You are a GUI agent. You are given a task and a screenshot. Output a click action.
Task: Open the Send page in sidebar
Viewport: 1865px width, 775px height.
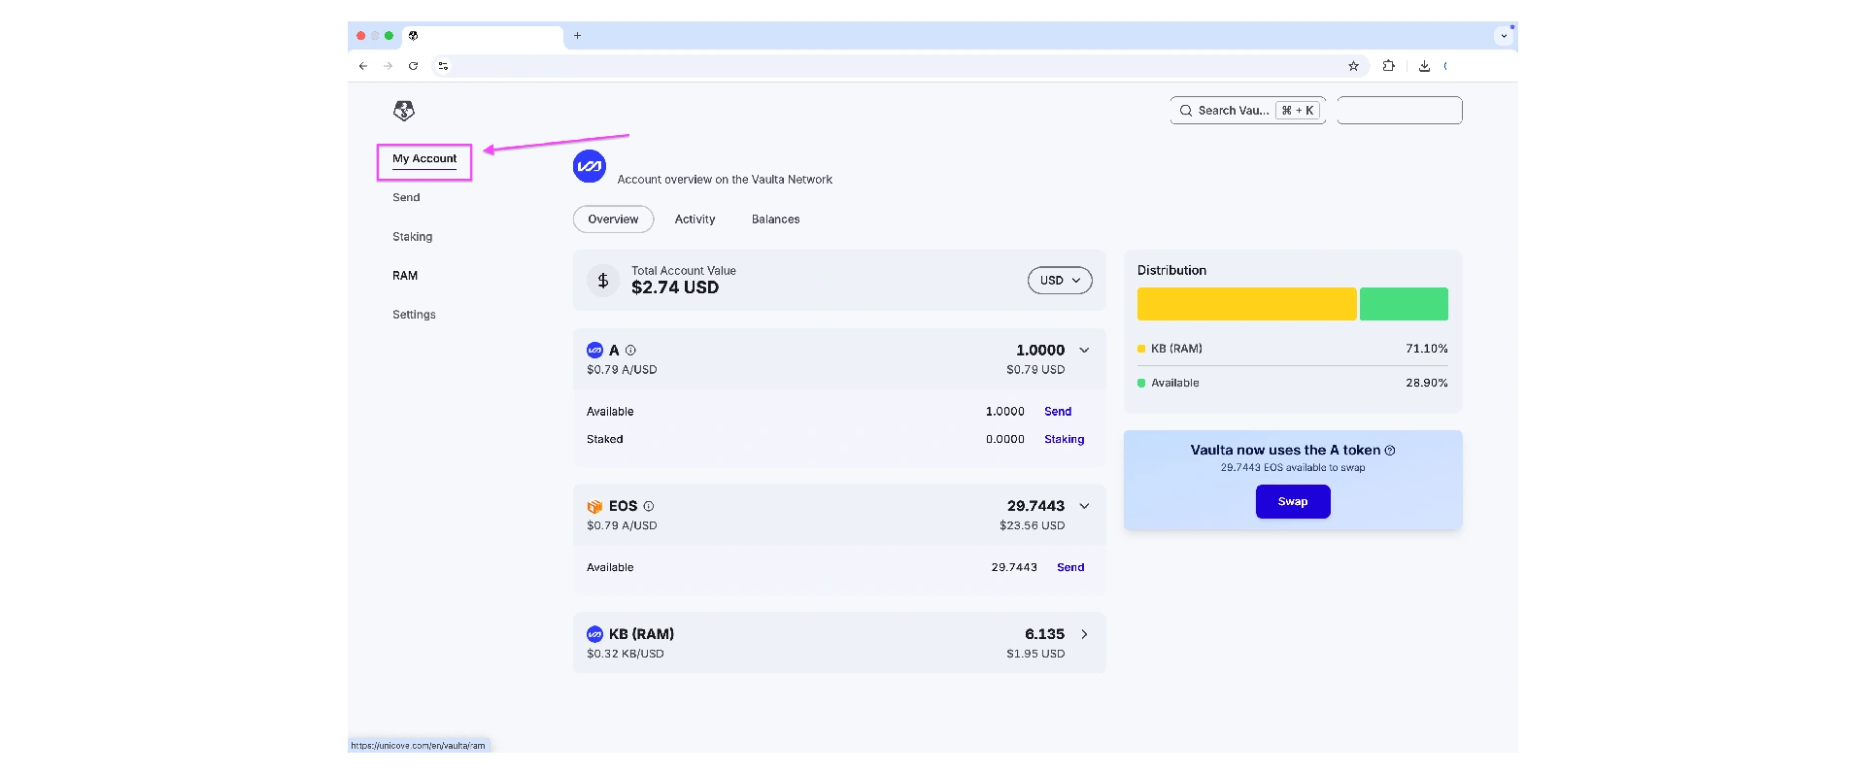(406, 197)
